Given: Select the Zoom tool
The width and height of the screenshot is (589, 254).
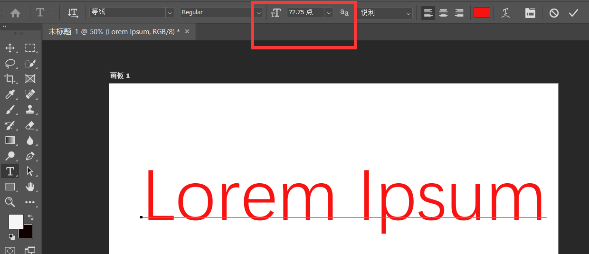Looking at the screenshot, I should (x=10, y=202).
